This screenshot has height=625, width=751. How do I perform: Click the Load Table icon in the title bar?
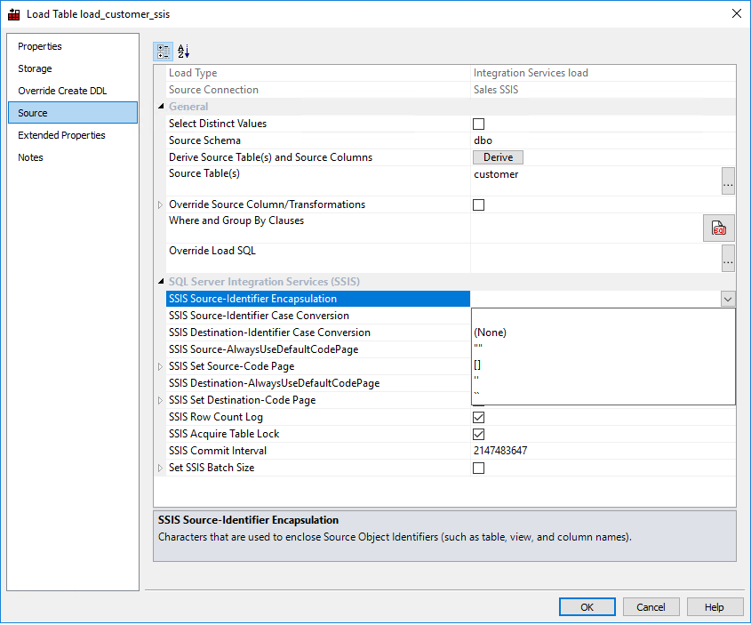[12, 13]
